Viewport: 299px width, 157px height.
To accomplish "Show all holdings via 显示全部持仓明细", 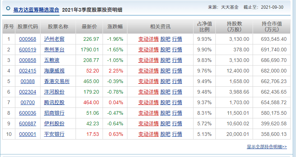I will (267, 147).
